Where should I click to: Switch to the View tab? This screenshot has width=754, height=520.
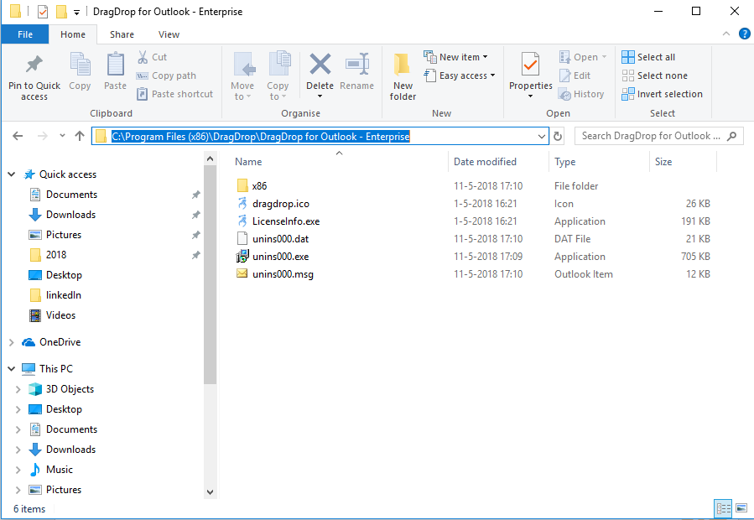tap(169, 34)
